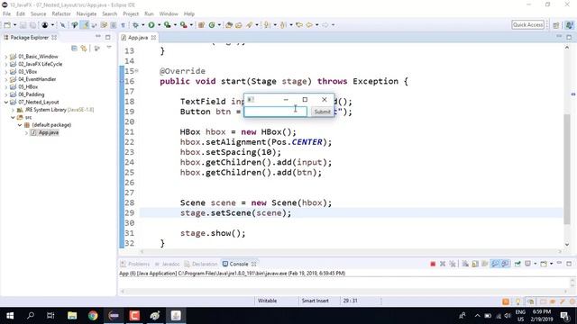Click the Quick Access search box
The height and width of the screenshot is (324, 577).
[527, 25]
